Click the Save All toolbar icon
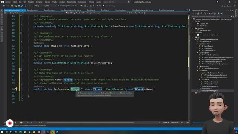Viewport: 238px width, 134px height. click(22, 6)
